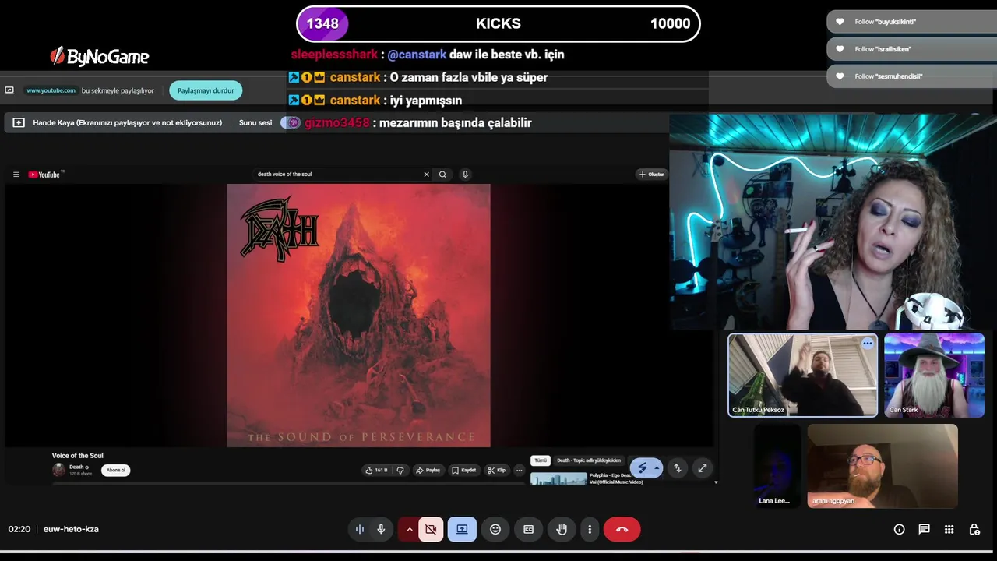Expand camera options up-arrow
The height and width of the screenshot is (561, 997).
pyautogui.click(x=409, y=529)
